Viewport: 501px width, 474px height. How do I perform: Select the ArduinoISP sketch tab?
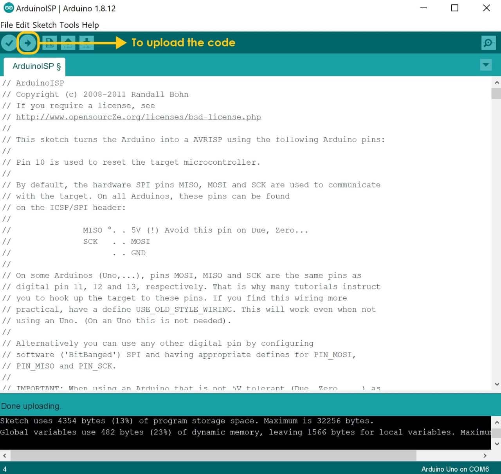35,67
